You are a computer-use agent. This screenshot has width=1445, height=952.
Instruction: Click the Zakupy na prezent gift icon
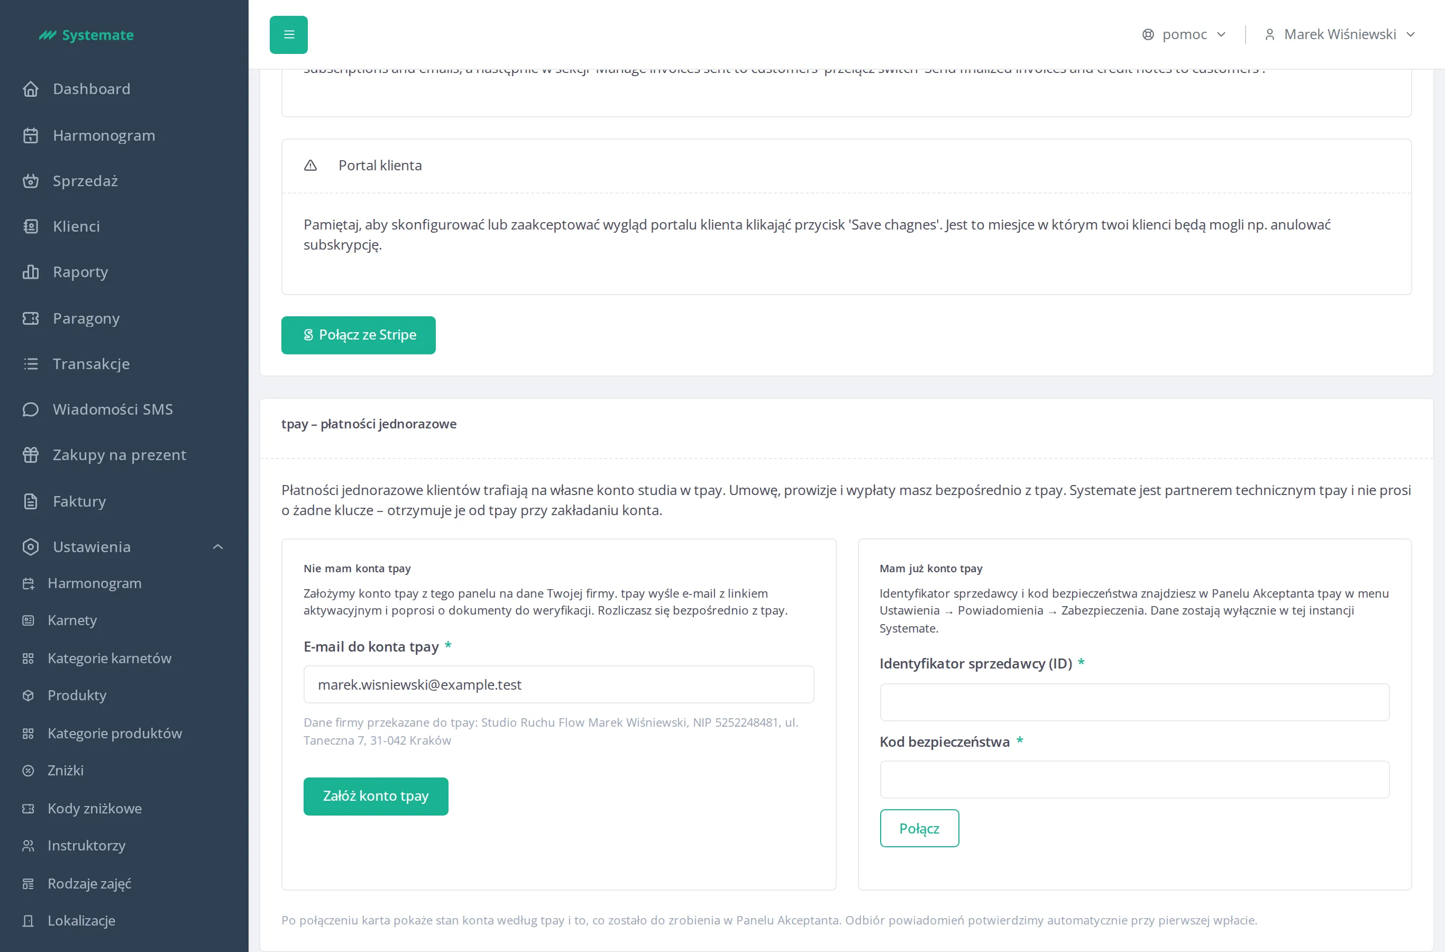30,455
